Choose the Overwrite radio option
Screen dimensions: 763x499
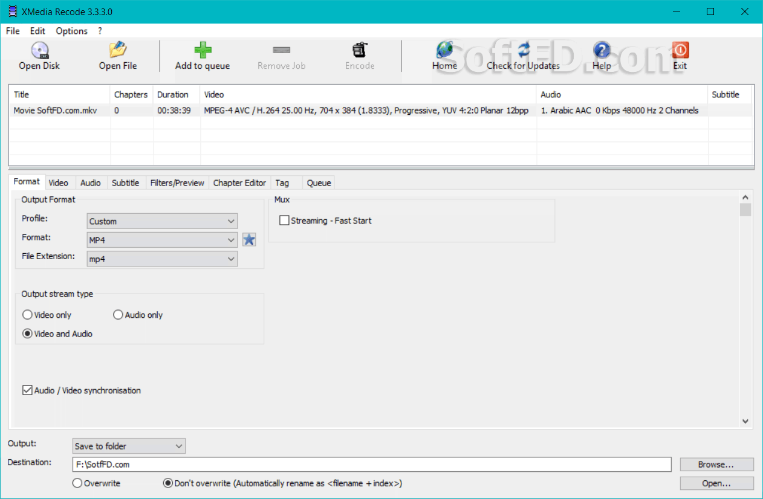pos(77,483)
